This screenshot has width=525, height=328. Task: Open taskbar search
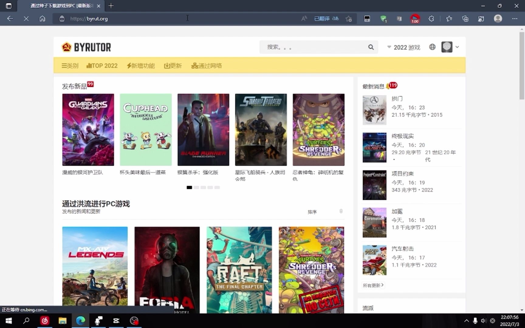[26, 321]
